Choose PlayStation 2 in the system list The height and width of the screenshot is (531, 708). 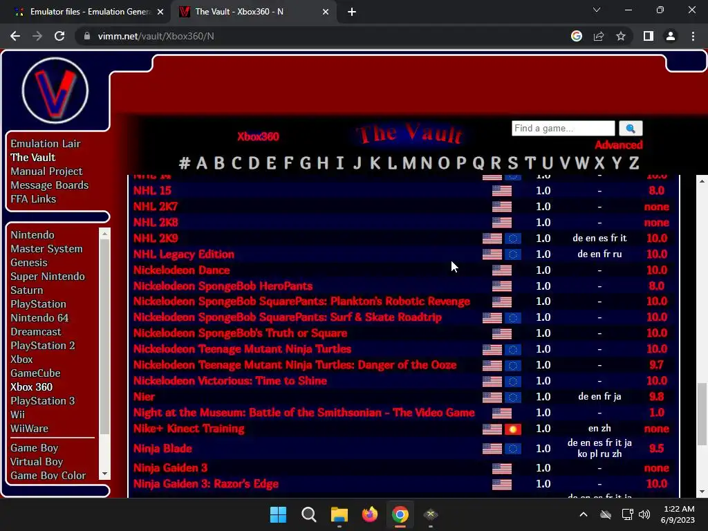point(43,346)
